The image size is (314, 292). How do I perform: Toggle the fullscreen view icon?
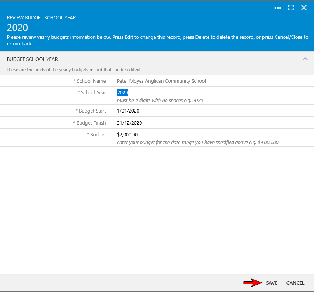click(291, 8)
